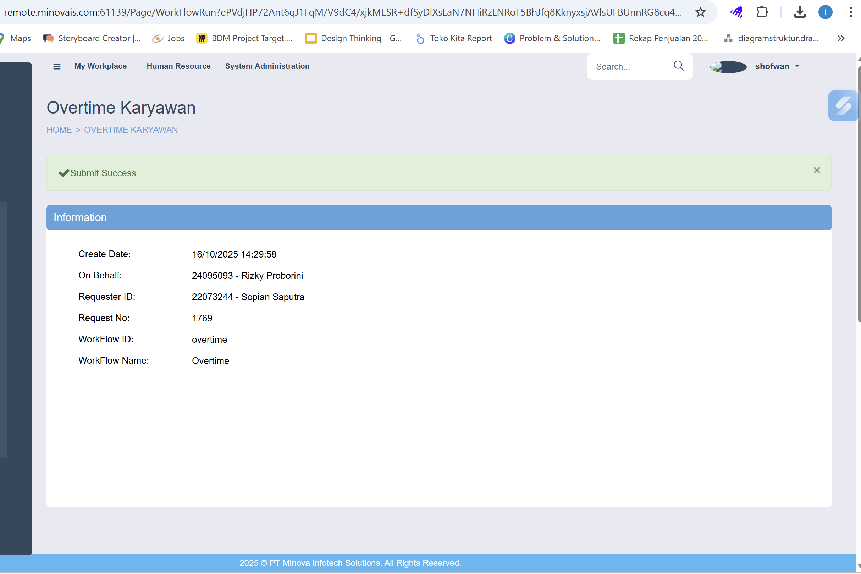Click the blue floating widget icon
Viewport: 861px width, 574px height.
click(x=843, y=106)
